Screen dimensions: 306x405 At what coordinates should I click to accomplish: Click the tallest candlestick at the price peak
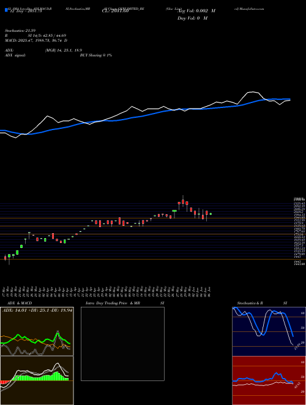point(183,201)
